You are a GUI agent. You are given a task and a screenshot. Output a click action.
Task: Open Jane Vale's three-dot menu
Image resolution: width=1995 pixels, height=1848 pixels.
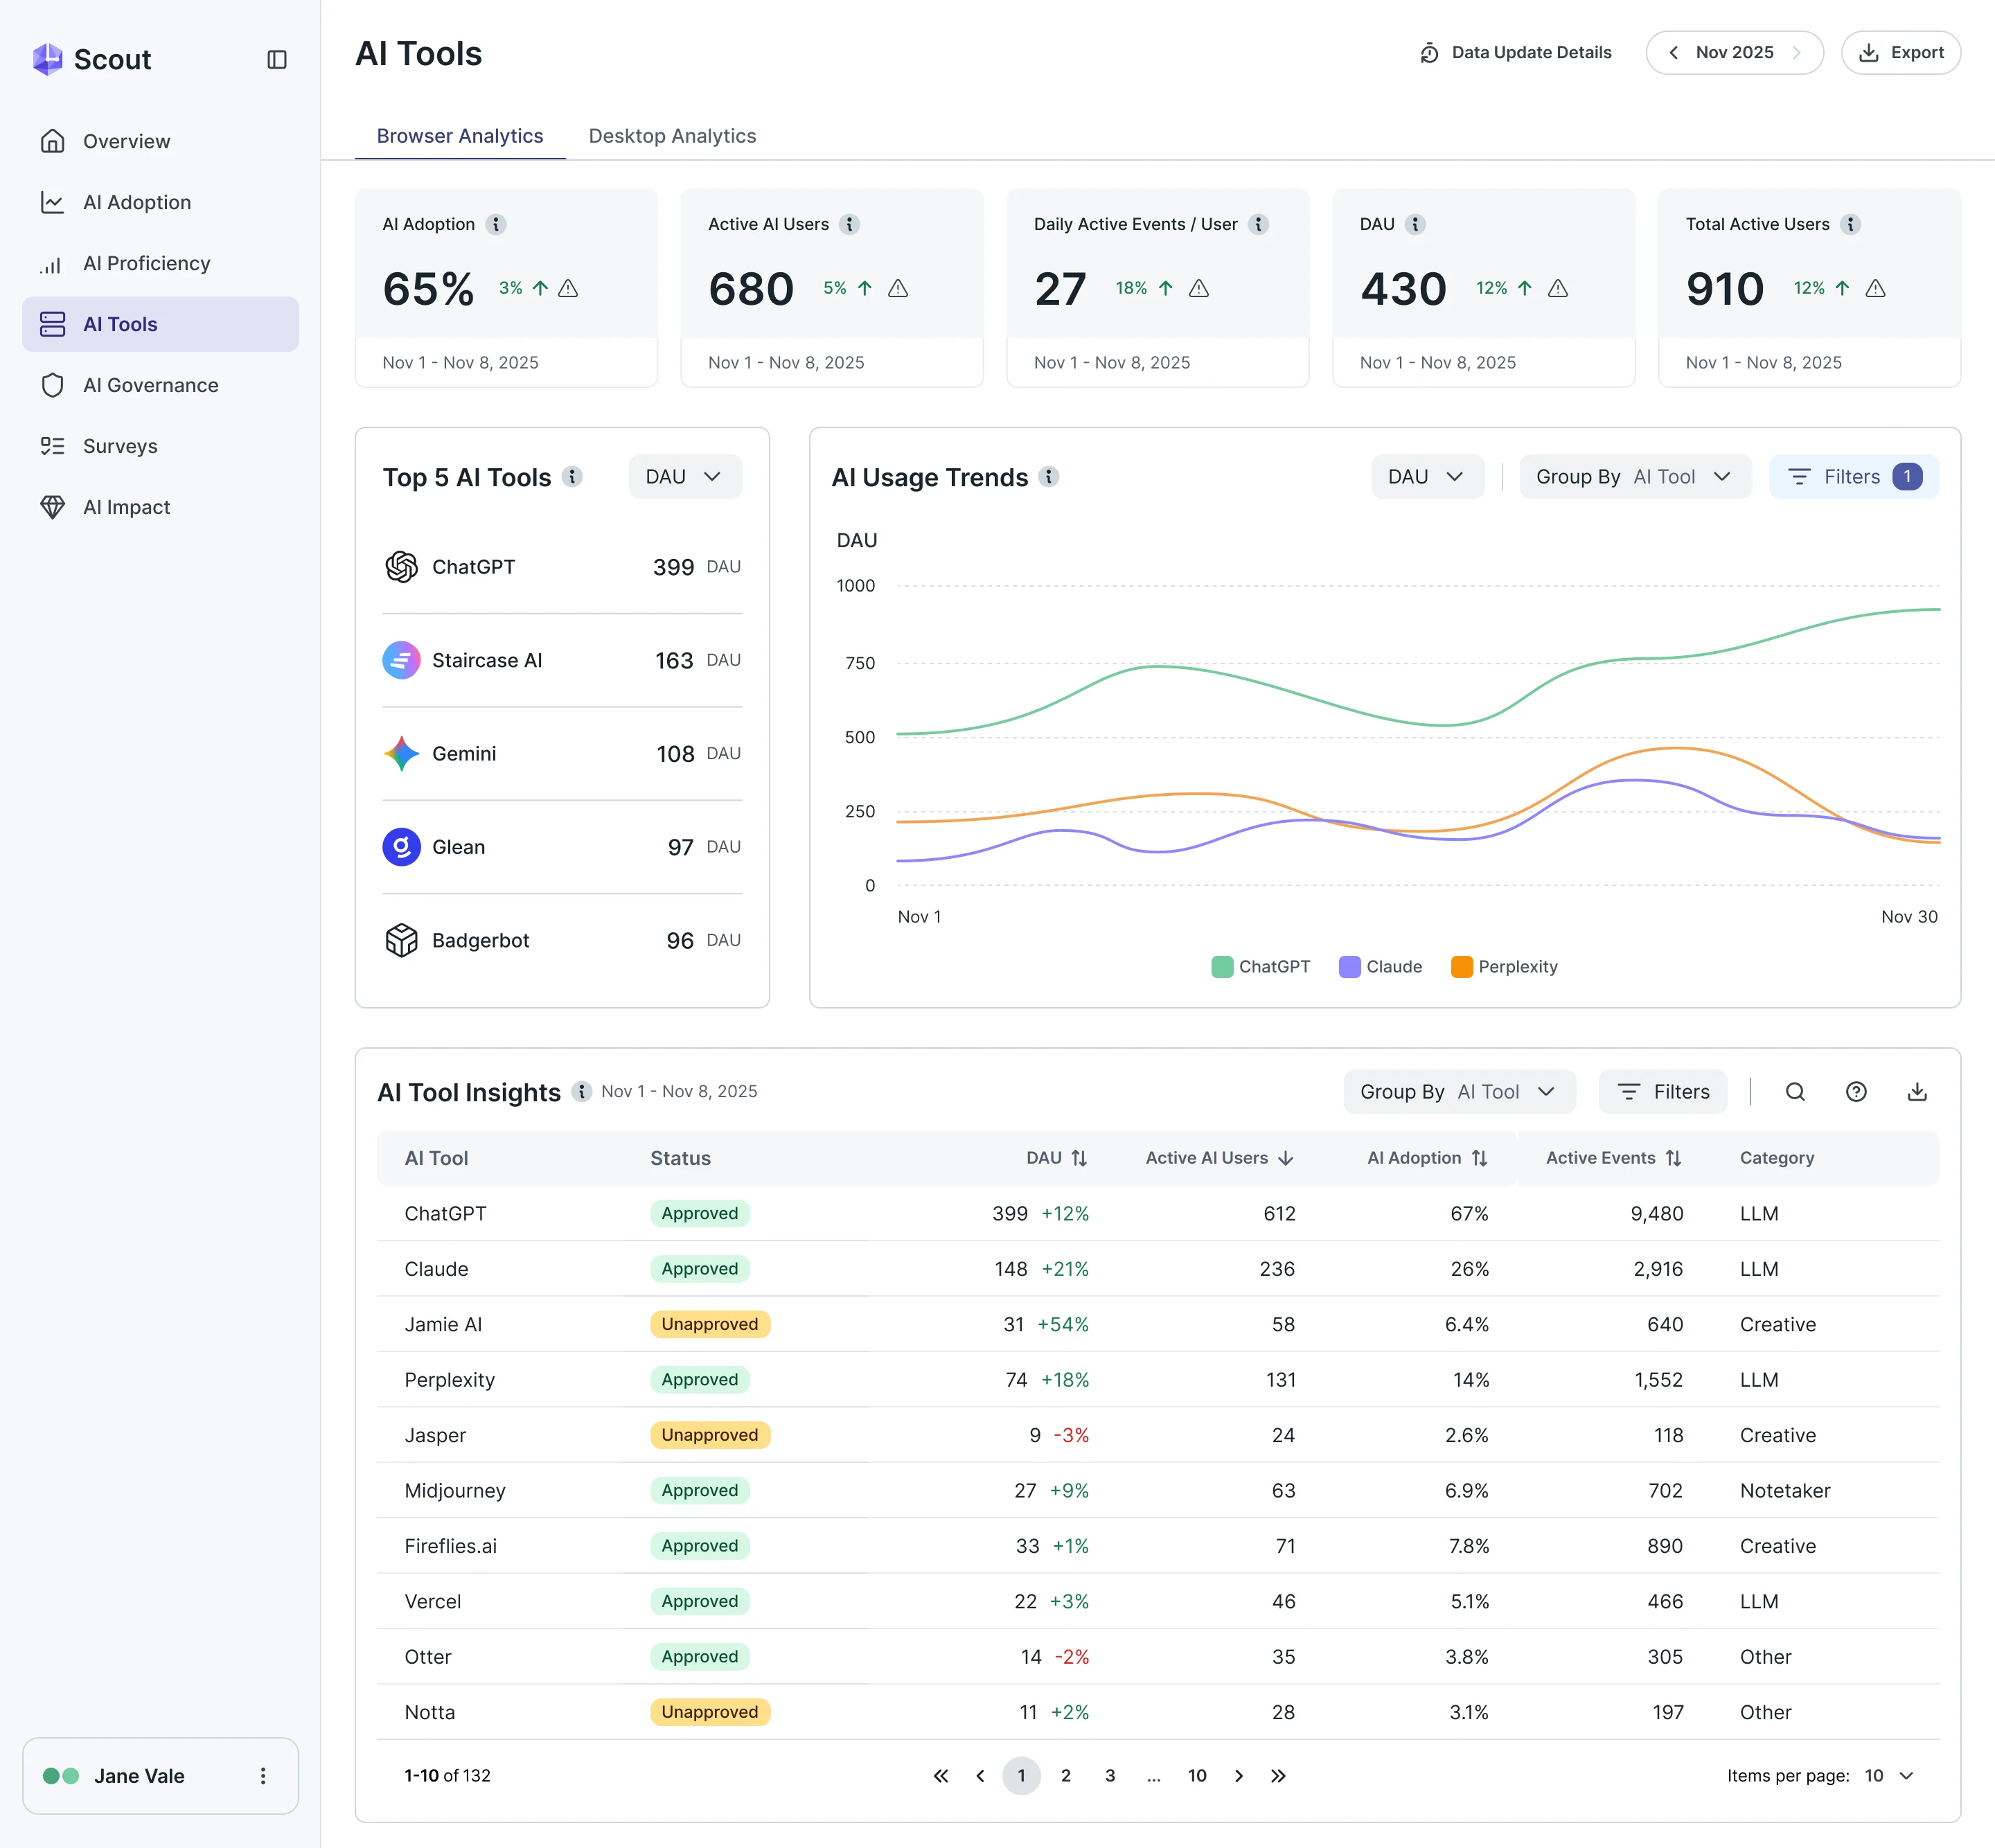(x=263, y=1776)
